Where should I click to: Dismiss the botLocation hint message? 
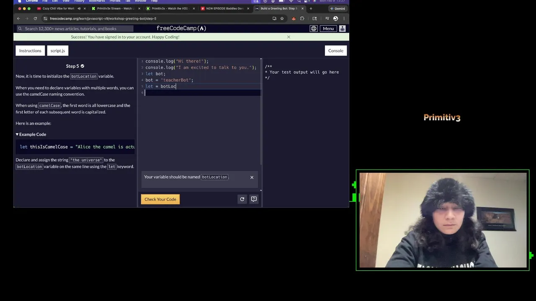click(x=252, y=177)
